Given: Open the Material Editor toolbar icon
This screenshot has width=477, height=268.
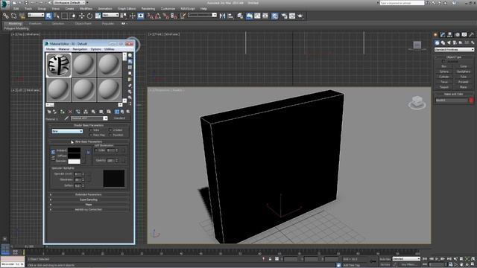Looking at the screenshot, I should tap(275, 16).
